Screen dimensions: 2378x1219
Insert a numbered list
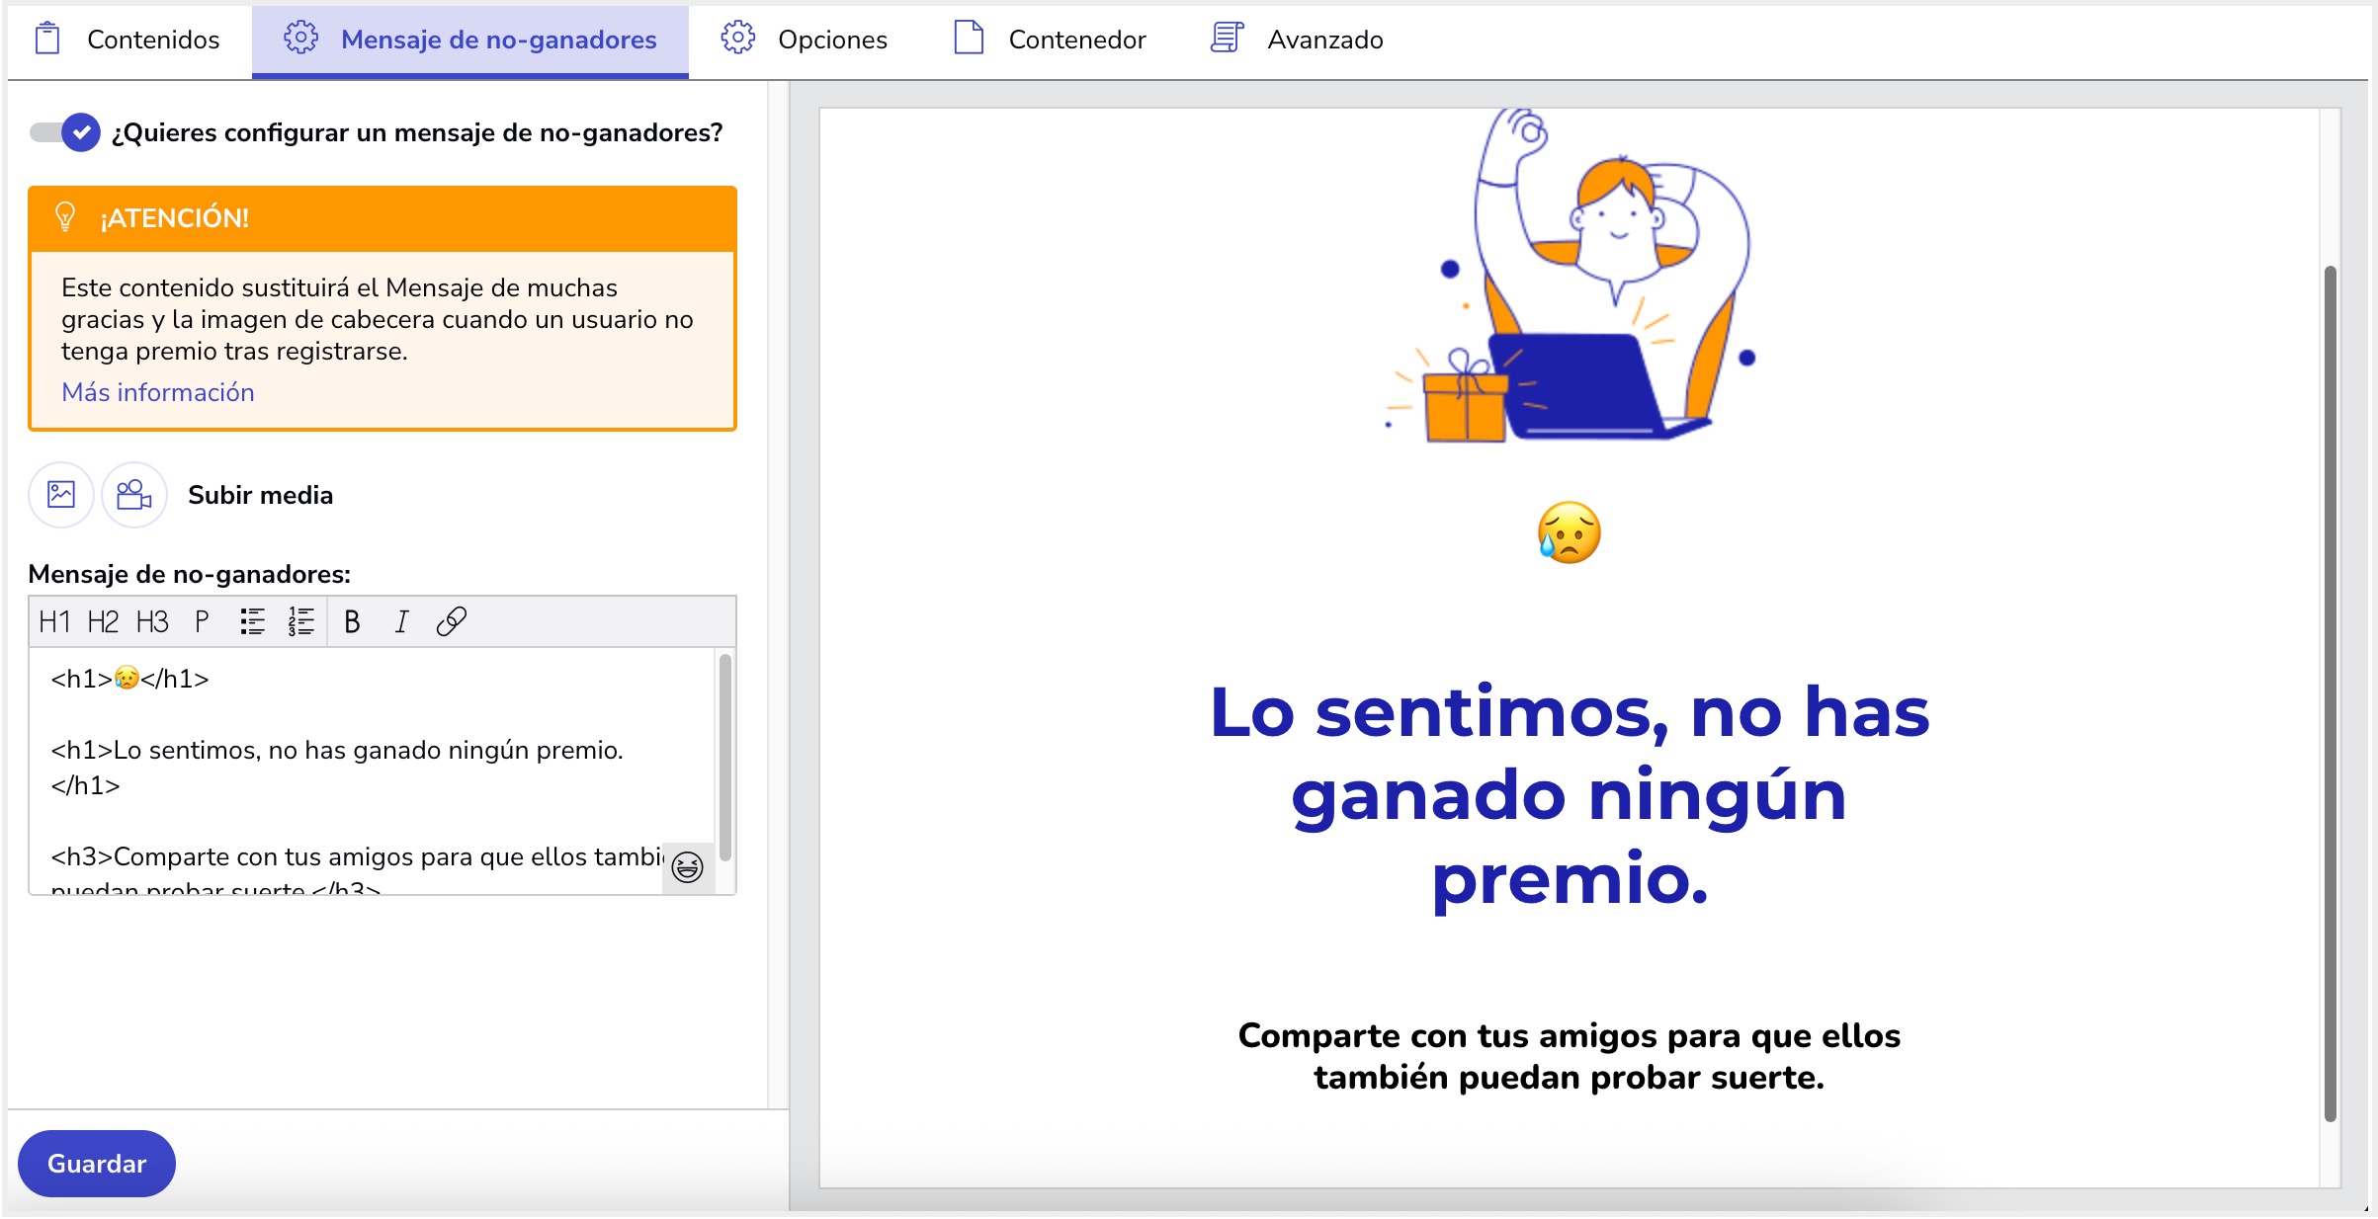click(300, 622)
